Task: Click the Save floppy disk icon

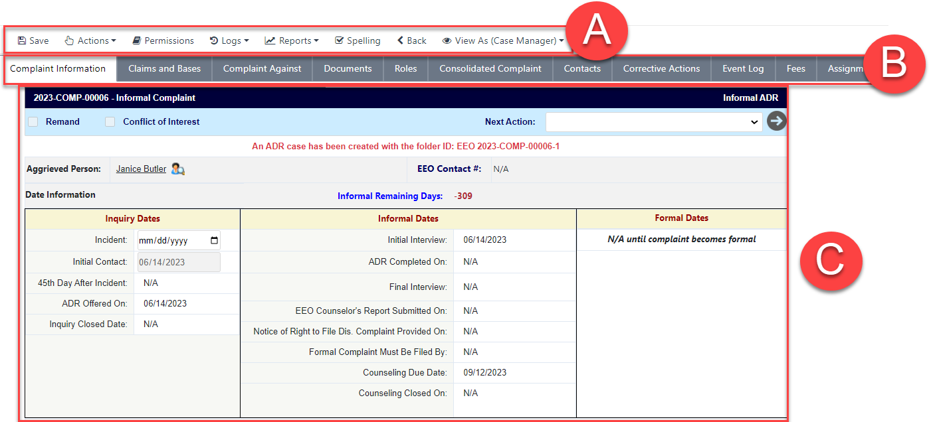Action: (x=22, y=40)
